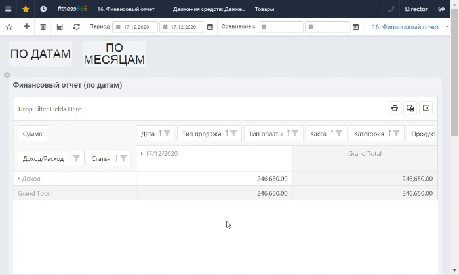Open the Дата field filter
The height and width of the screenshot is (275, 459).
click(x=167, y=134)
